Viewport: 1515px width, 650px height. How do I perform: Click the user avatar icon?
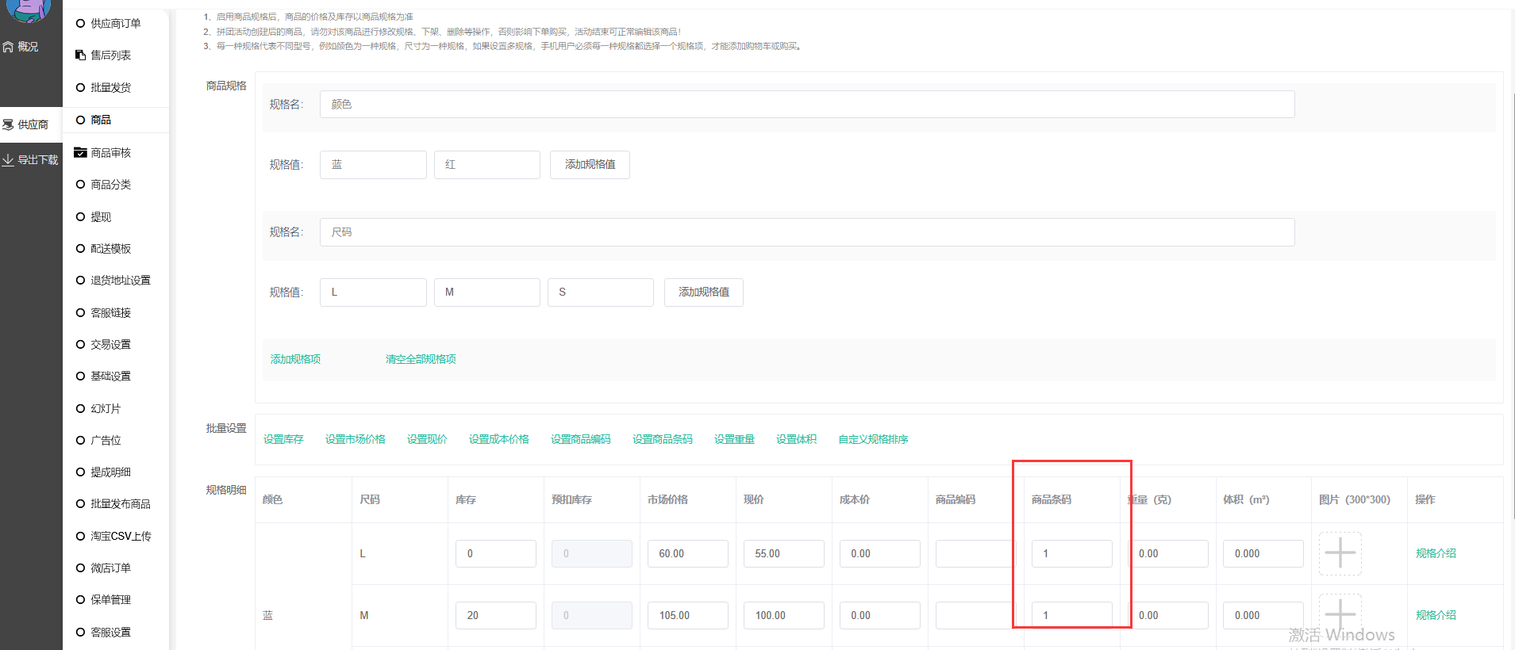pyautogui.click(x=29, y=8)
